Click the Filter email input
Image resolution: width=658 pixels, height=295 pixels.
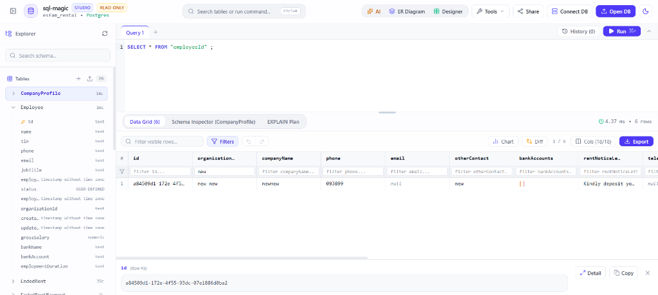point(418,171)
